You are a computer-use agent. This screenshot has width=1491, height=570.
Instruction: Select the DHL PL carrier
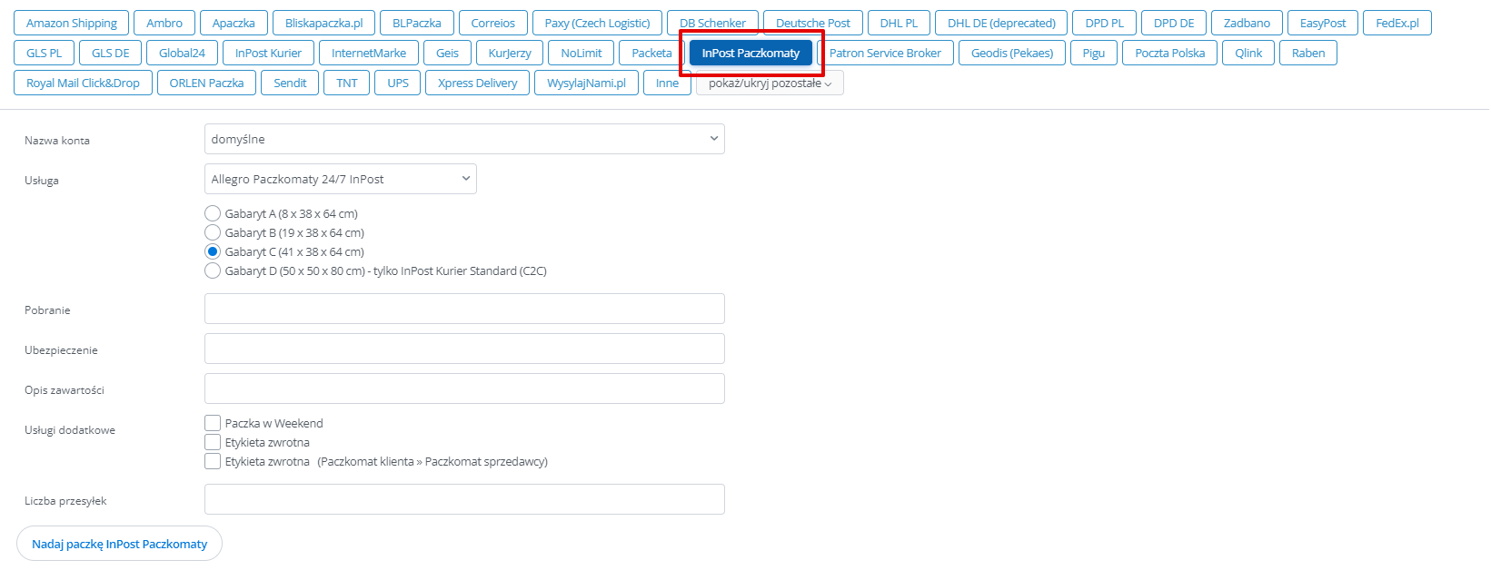(899, 23)
